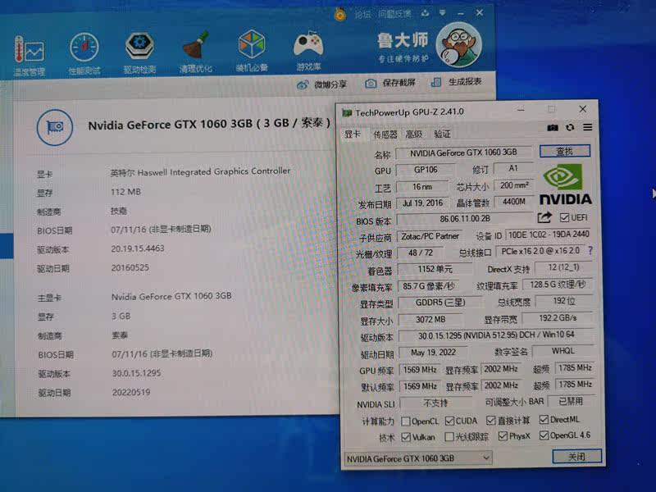This screenshot has width=656, height=492.
Task: Click the 驱动版本 field in GPU-Z
Action: tap(496, 335)
